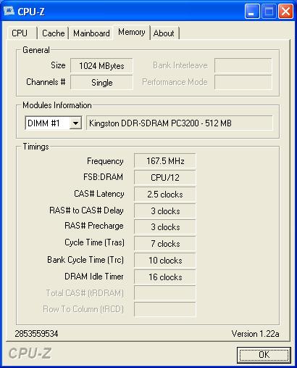Image resolution: width=297 pixels, height=368 pixels.
Task: Click the Frequency value 167.5 MHz
Action: (165, 161)
